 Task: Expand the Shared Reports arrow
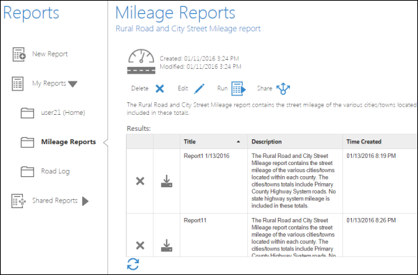tap(85, 201)
